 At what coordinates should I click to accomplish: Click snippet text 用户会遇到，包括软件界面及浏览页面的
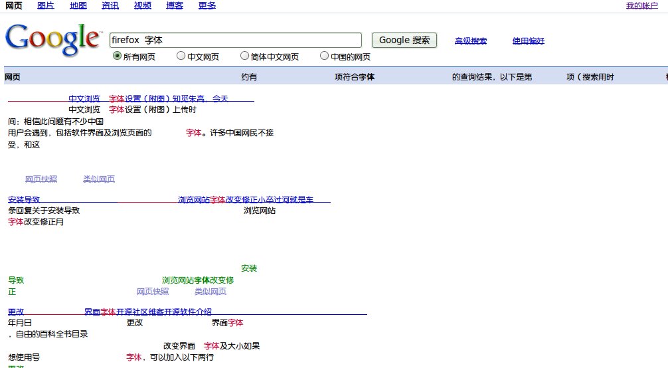point(80,133)
